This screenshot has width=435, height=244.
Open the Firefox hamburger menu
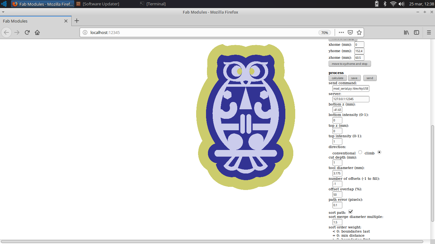click(429, 32)
